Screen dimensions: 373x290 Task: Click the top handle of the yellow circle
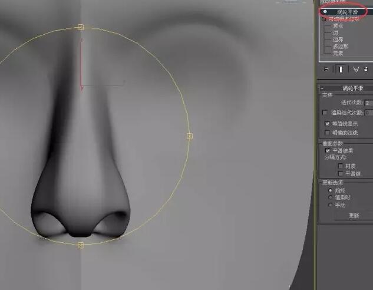(x=81, y=27)
